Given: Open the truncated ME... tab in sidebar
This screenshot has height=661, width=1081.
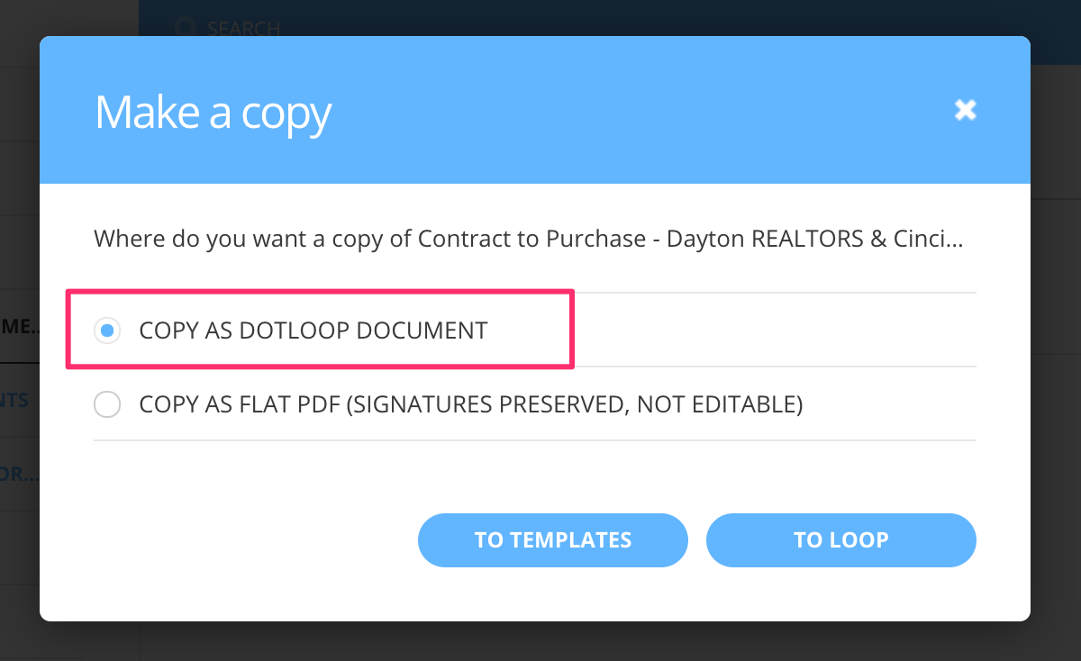Looking at the screenshot, I should pyautogui.click(x=20, y=327).
